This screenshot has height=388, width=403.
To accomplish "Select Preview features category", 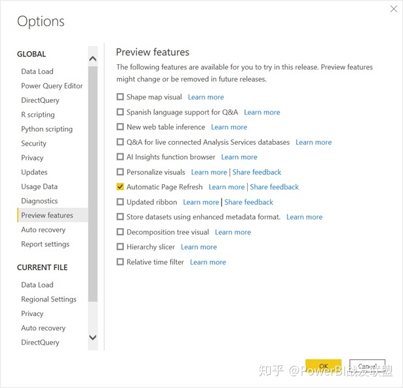I will [x=52, y=215].
